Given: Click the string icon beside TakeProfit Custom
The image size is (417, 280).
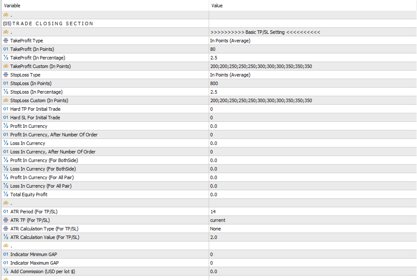Looking at the screenshot, I should 6,66.
